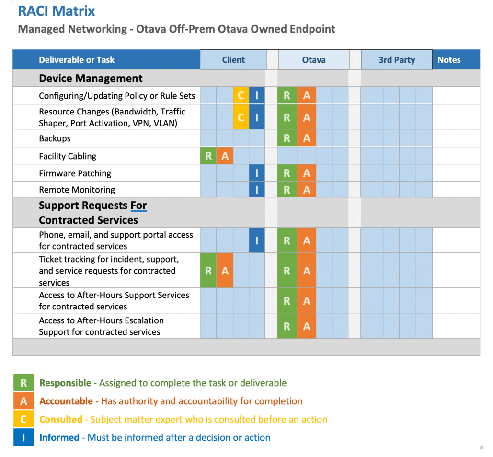Select the Support Requests For Contracted Services heading
Image resolution: width=493 pixels, height=457 pixels.
click(x=93, y=213)
